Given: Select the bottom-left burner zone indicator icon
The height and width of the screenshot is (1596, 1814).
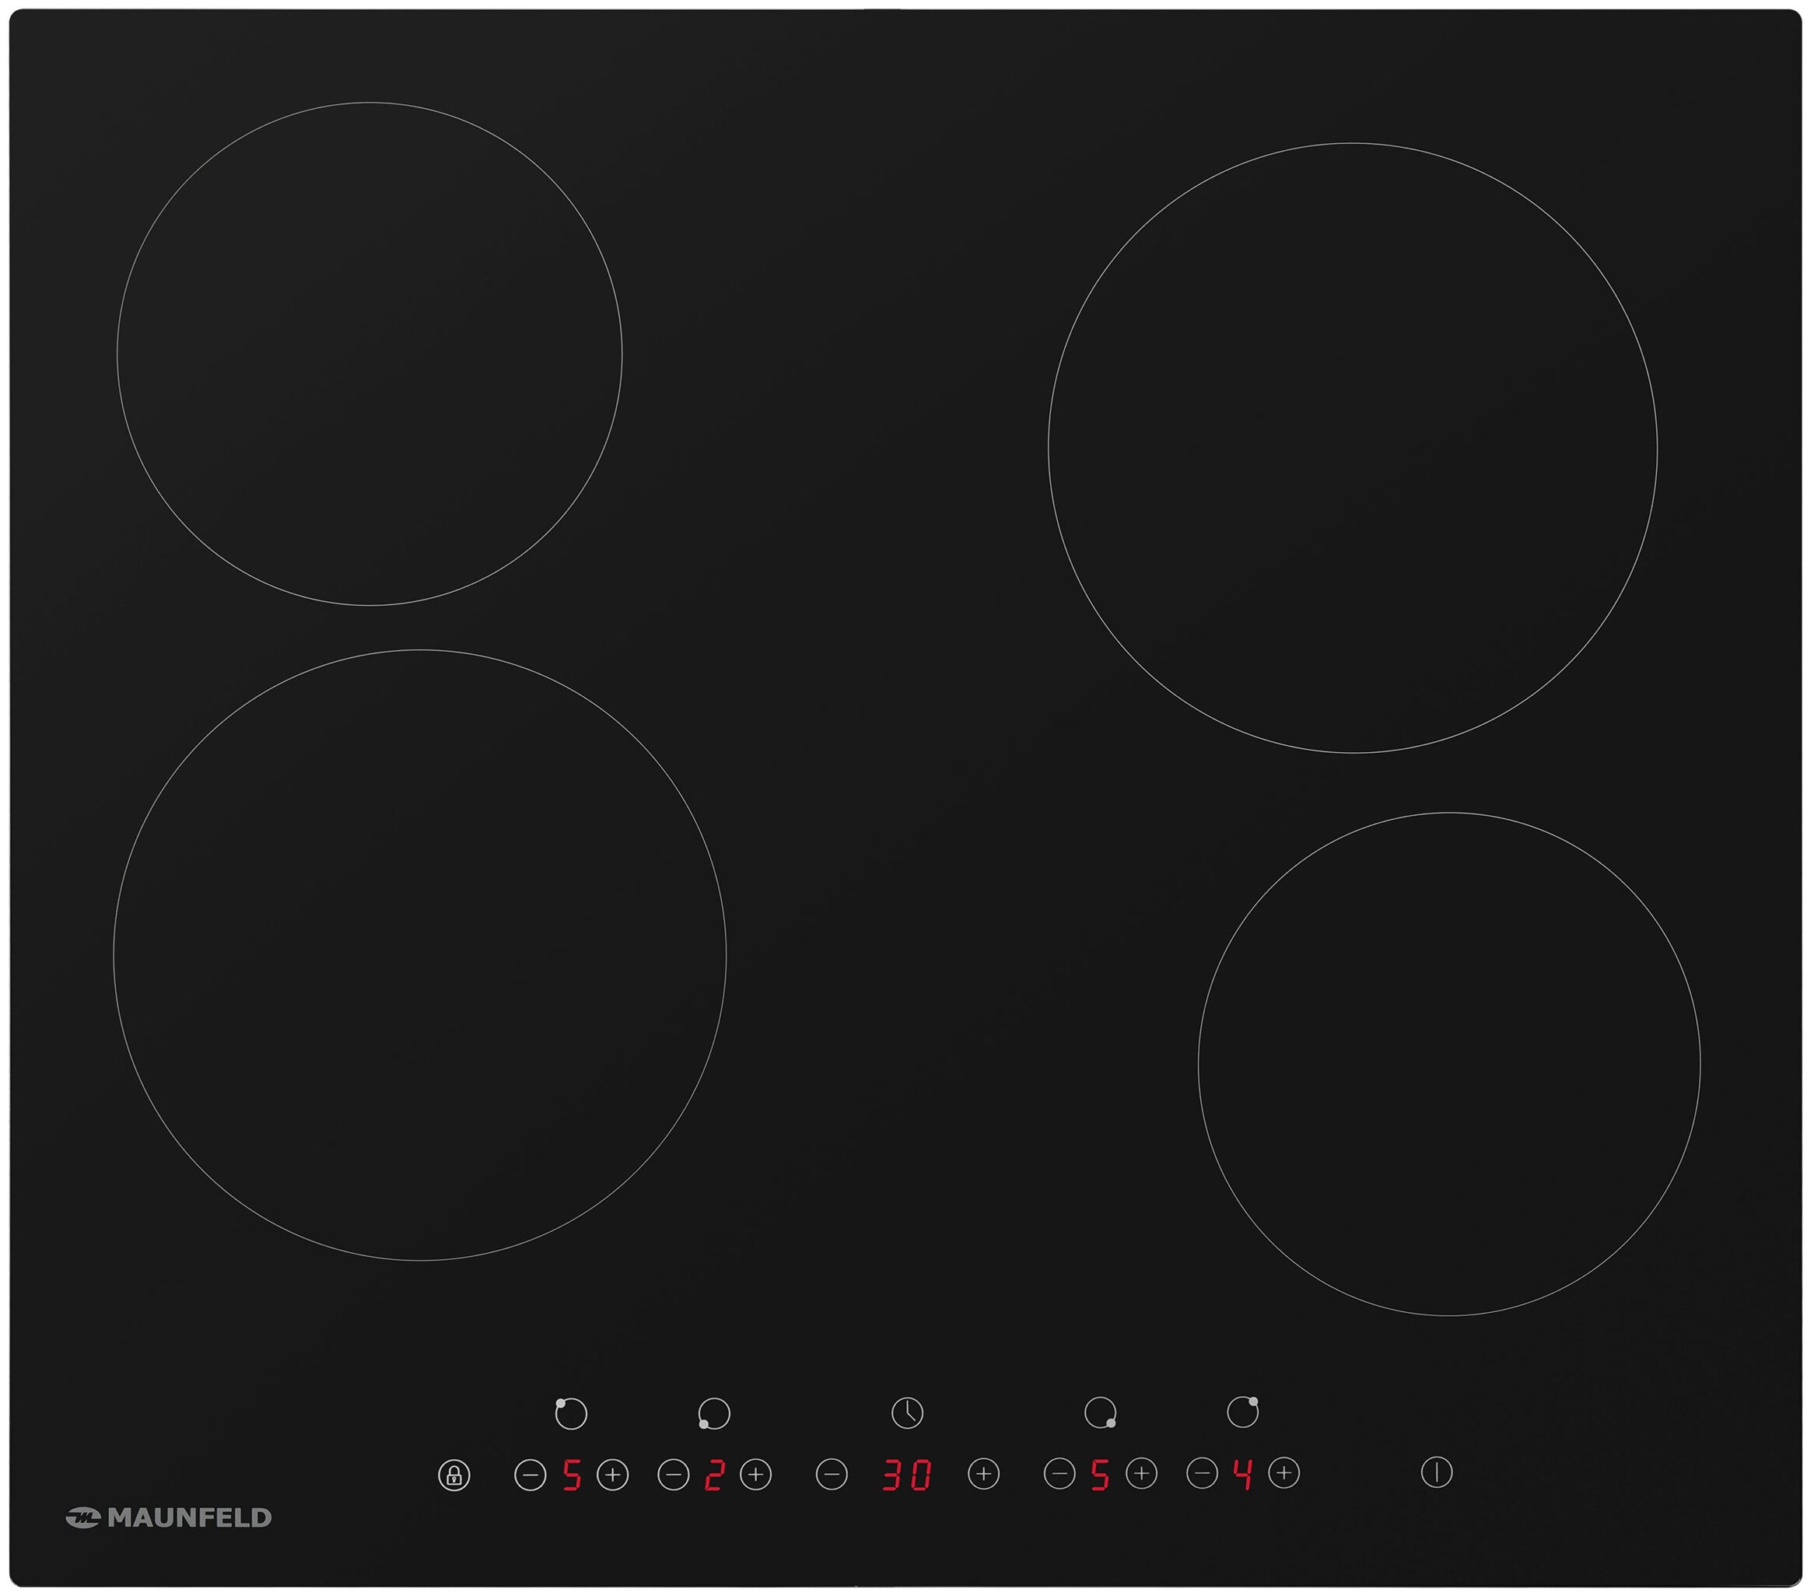Looking at the screenshot, I should click(713, 1413).
